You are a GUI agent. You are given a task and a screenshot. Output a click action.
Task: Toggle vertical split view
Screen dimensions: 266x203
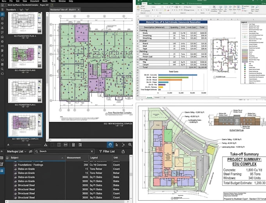tap(59, 145)
